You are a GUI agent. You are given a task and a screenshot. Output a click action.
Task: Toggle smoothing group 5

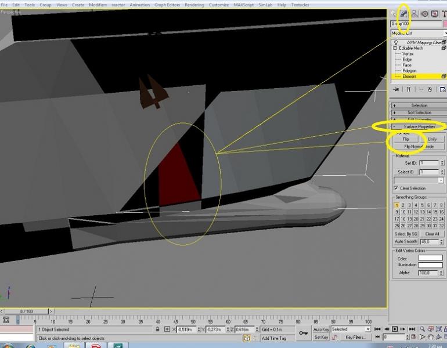[422, 205]
